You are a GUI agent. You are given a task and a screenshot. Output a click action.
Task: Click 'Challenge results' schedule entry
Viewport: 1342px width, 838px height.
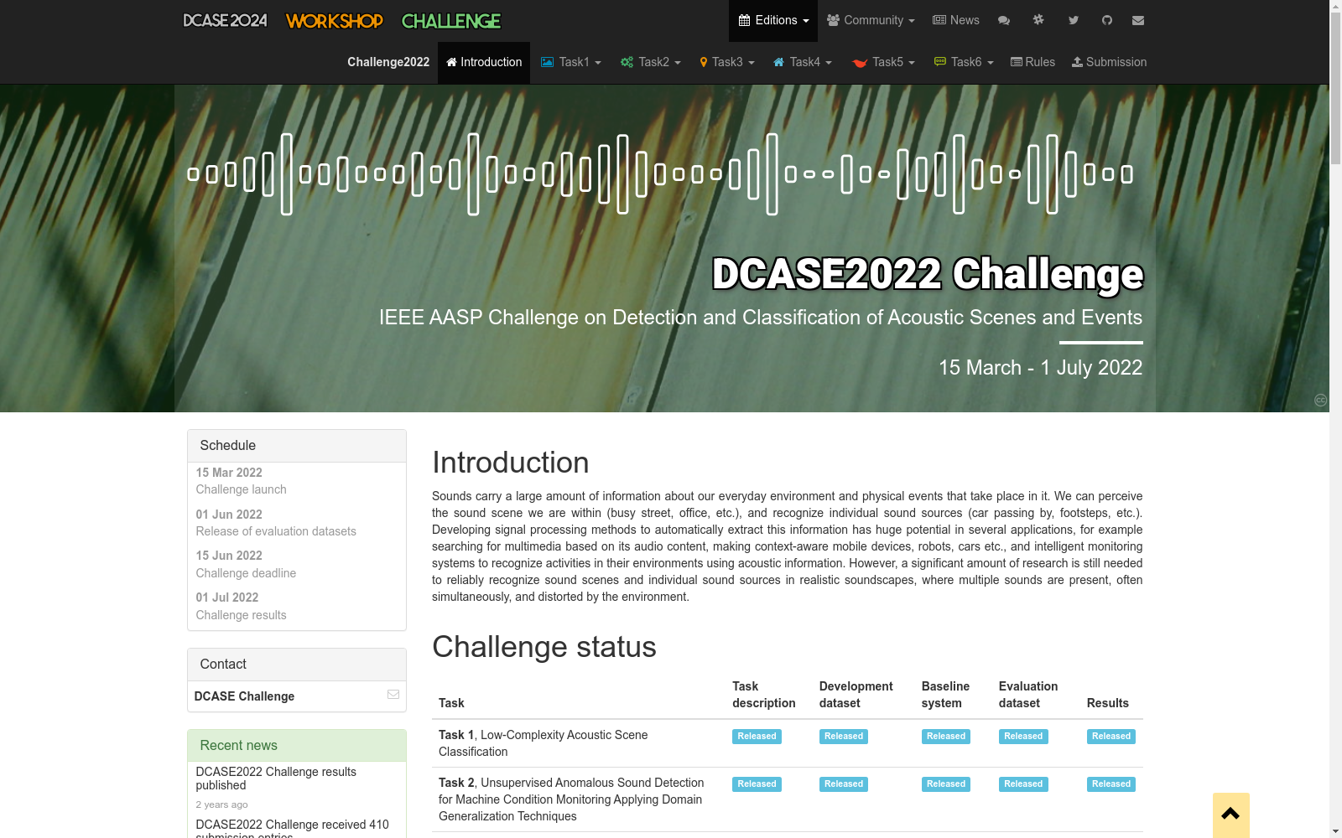242,615
